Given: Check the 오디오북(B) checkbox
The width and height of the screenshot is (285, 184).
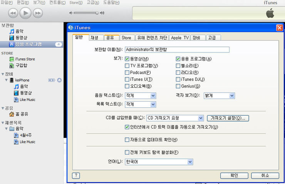Looking at the screenshot, I should (x=127, y=86).
